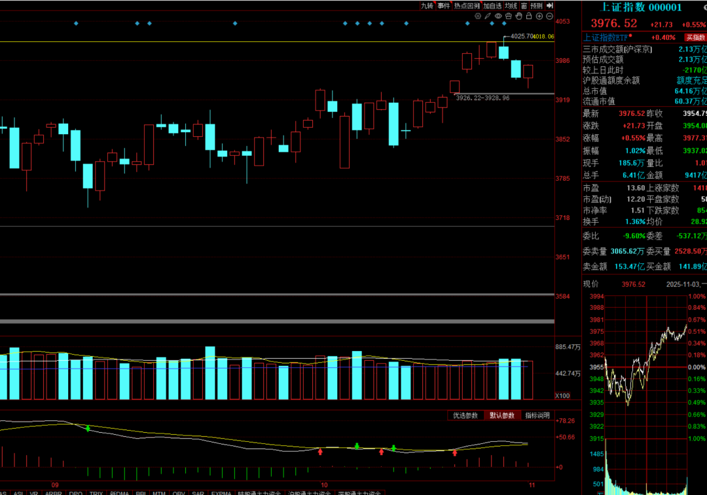Image resolution: width=707 pixels, height=495 pixels.
Task: Zoom out with the minus icon
Action: pyautogui.click(x=549, y=16)
